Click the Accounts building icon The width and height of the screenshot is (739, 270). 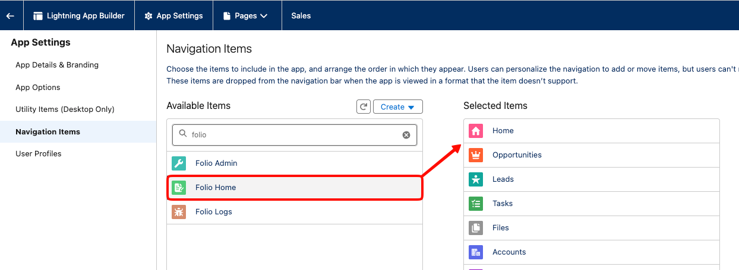click(476, 252)
